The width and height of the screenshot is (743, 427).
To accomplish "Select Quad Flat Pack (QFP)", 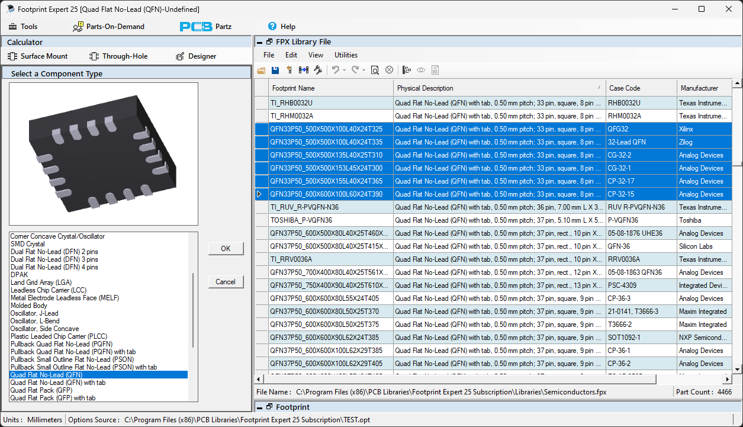I will click(41, 390).
